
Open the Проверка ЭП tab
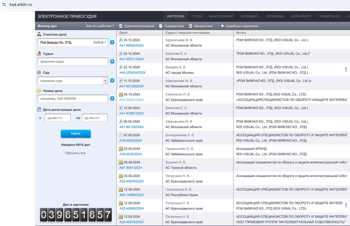click(330, 16)
